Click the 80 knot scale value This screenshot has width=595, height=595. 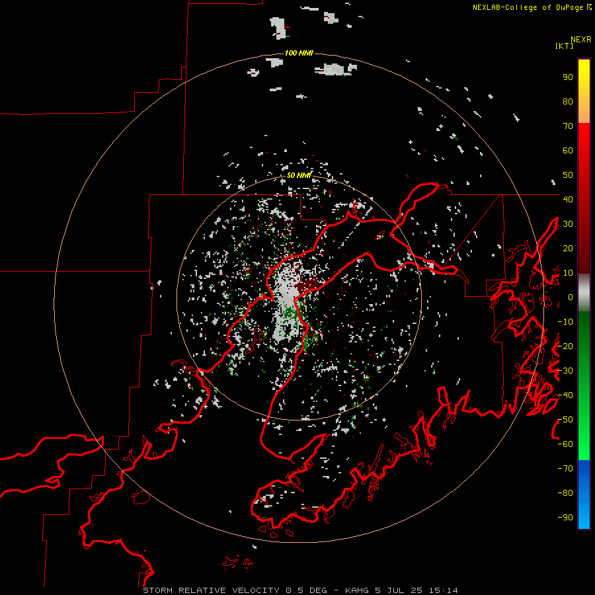pyautogui.click(x=568, y=102)
